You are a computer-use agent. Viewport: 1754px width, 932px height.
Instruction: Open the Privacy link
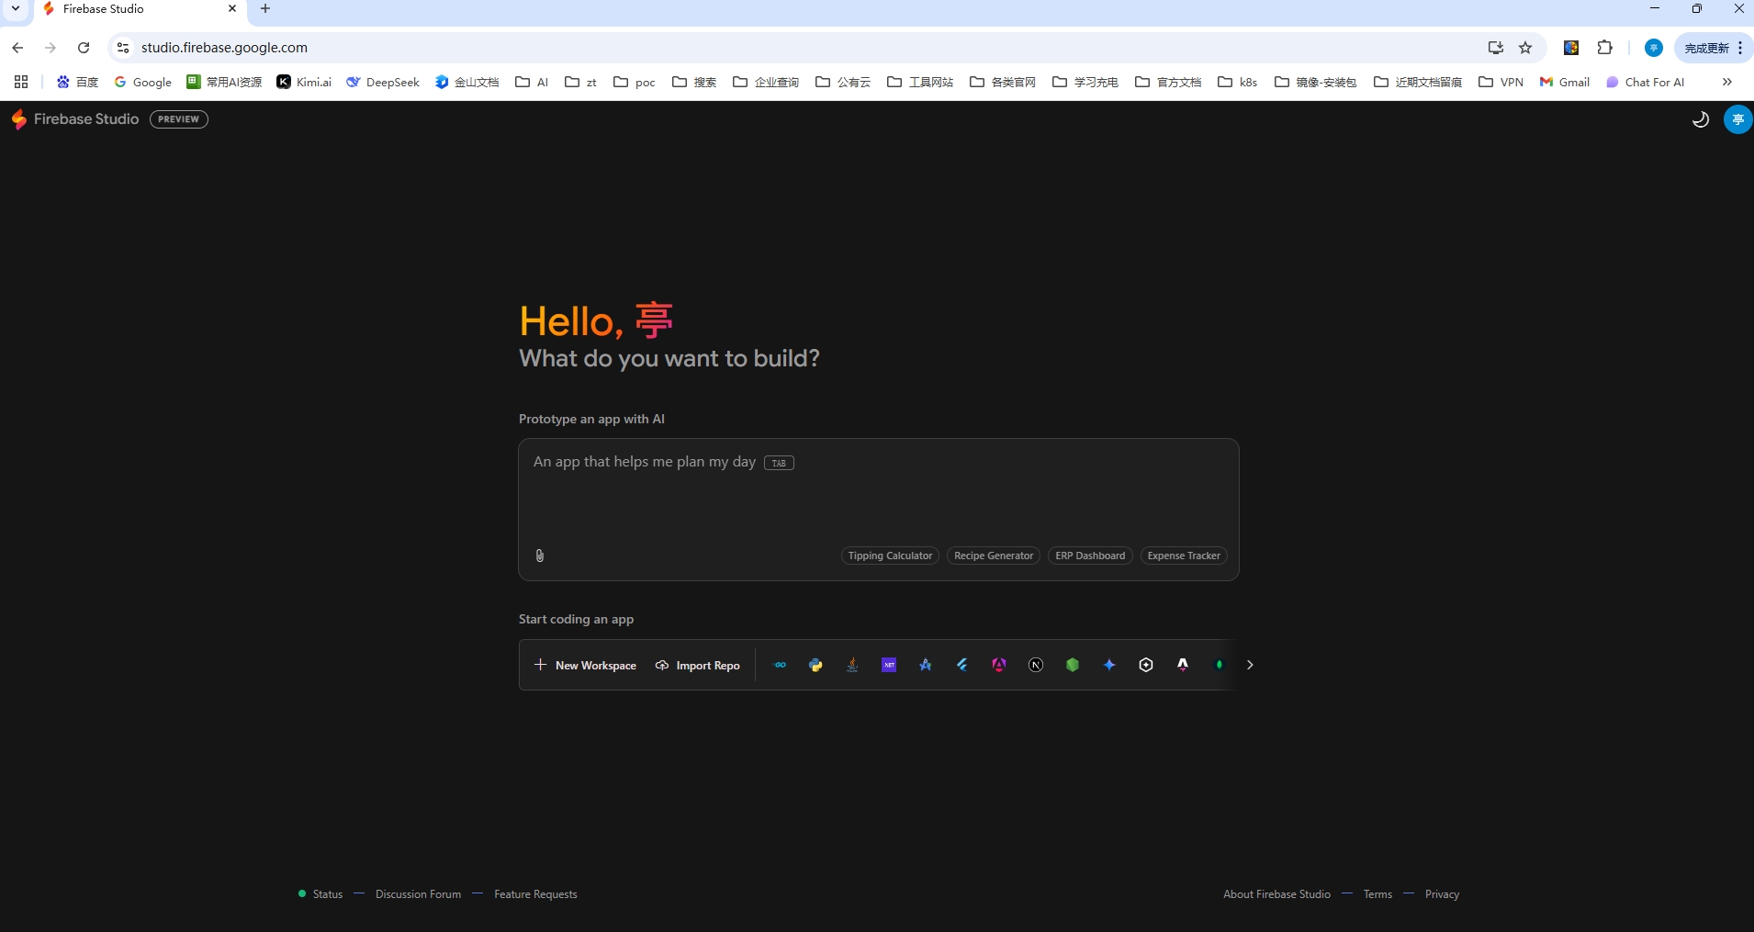1442,894
